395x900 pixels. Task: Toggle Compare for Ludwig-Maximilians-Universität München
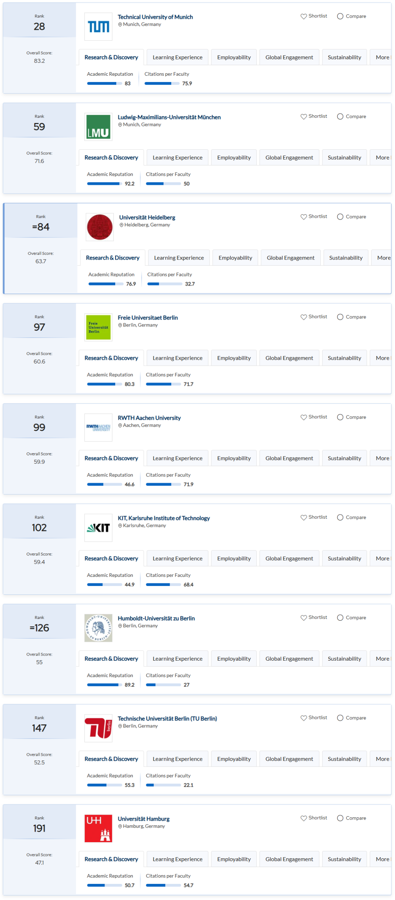(340, 117)
